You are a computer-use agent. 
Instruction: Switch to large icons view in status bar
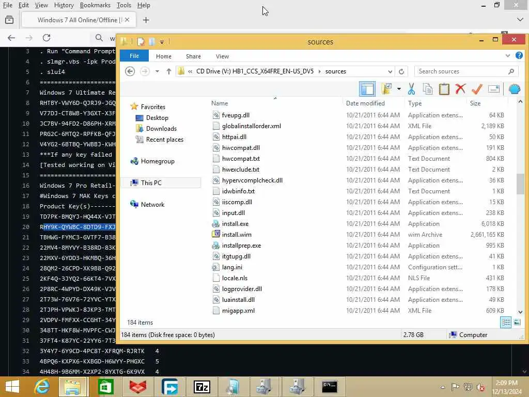click(517, 323)
